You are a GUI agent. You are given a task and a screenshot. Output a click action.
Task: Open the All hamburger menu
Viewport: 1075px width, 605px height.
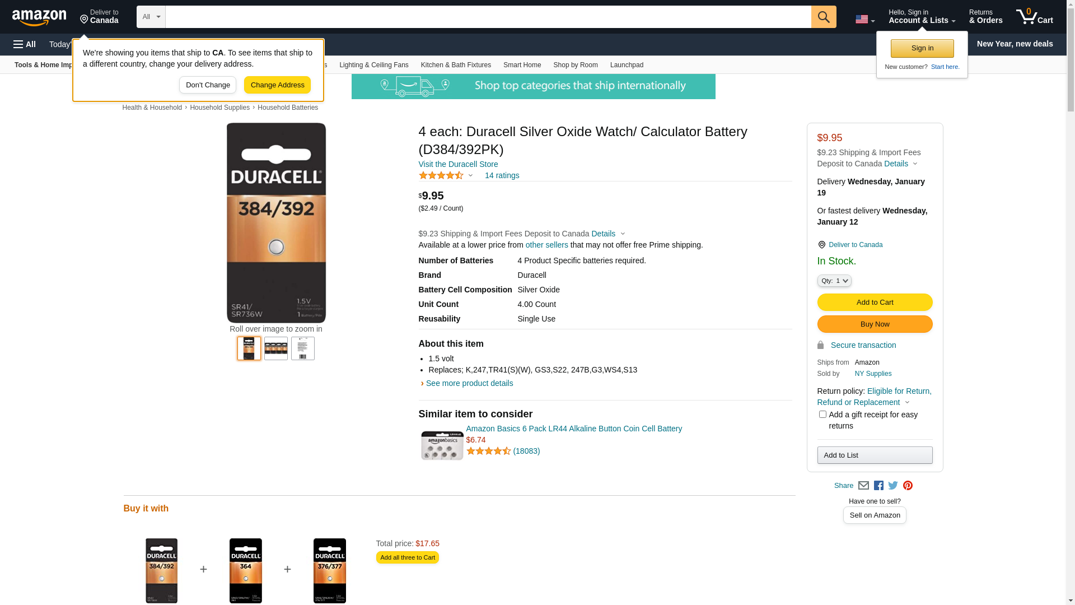[x=25, y=44]
